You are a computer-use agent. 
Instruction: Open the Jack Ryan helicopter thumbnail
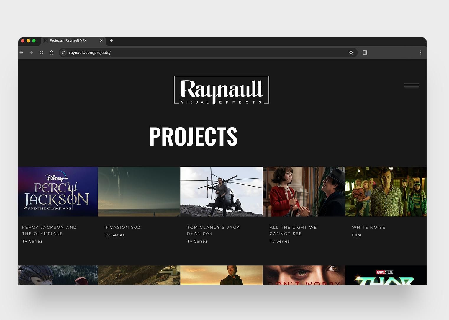(222, 192)
